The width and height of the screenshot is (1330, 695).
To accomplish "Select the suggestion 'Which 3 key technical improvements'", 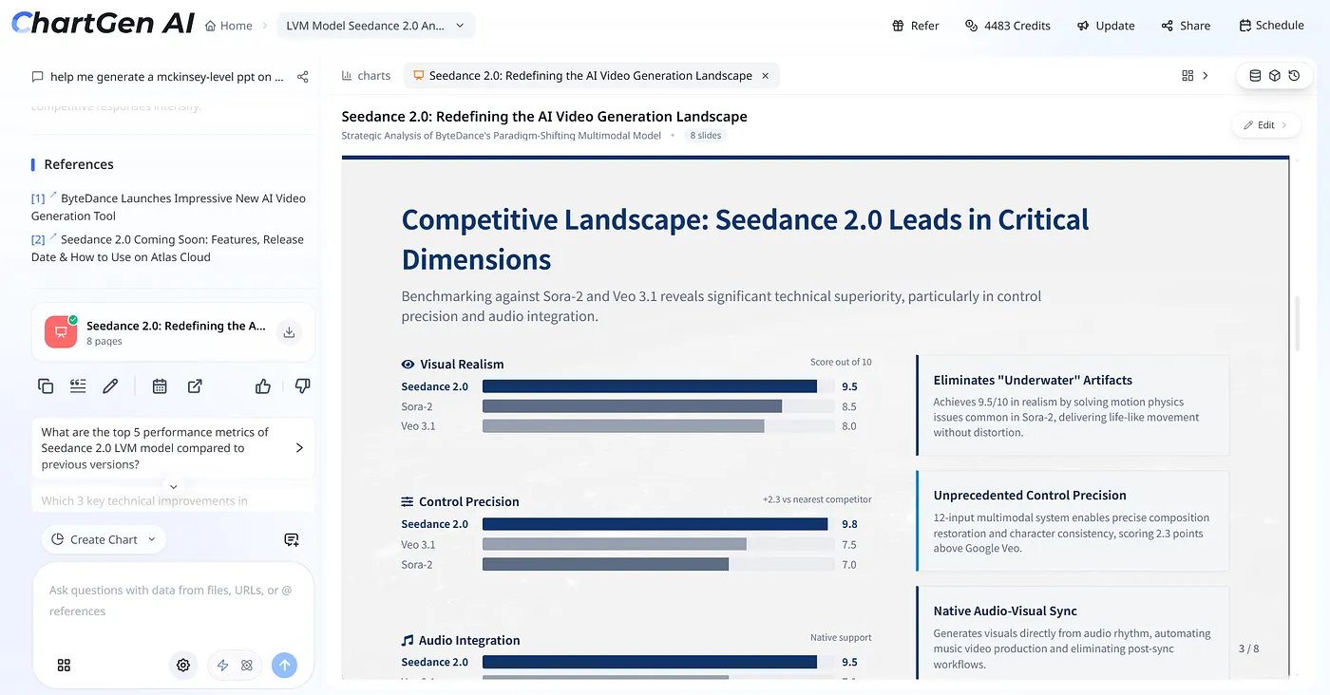I will tap(173, 500).
